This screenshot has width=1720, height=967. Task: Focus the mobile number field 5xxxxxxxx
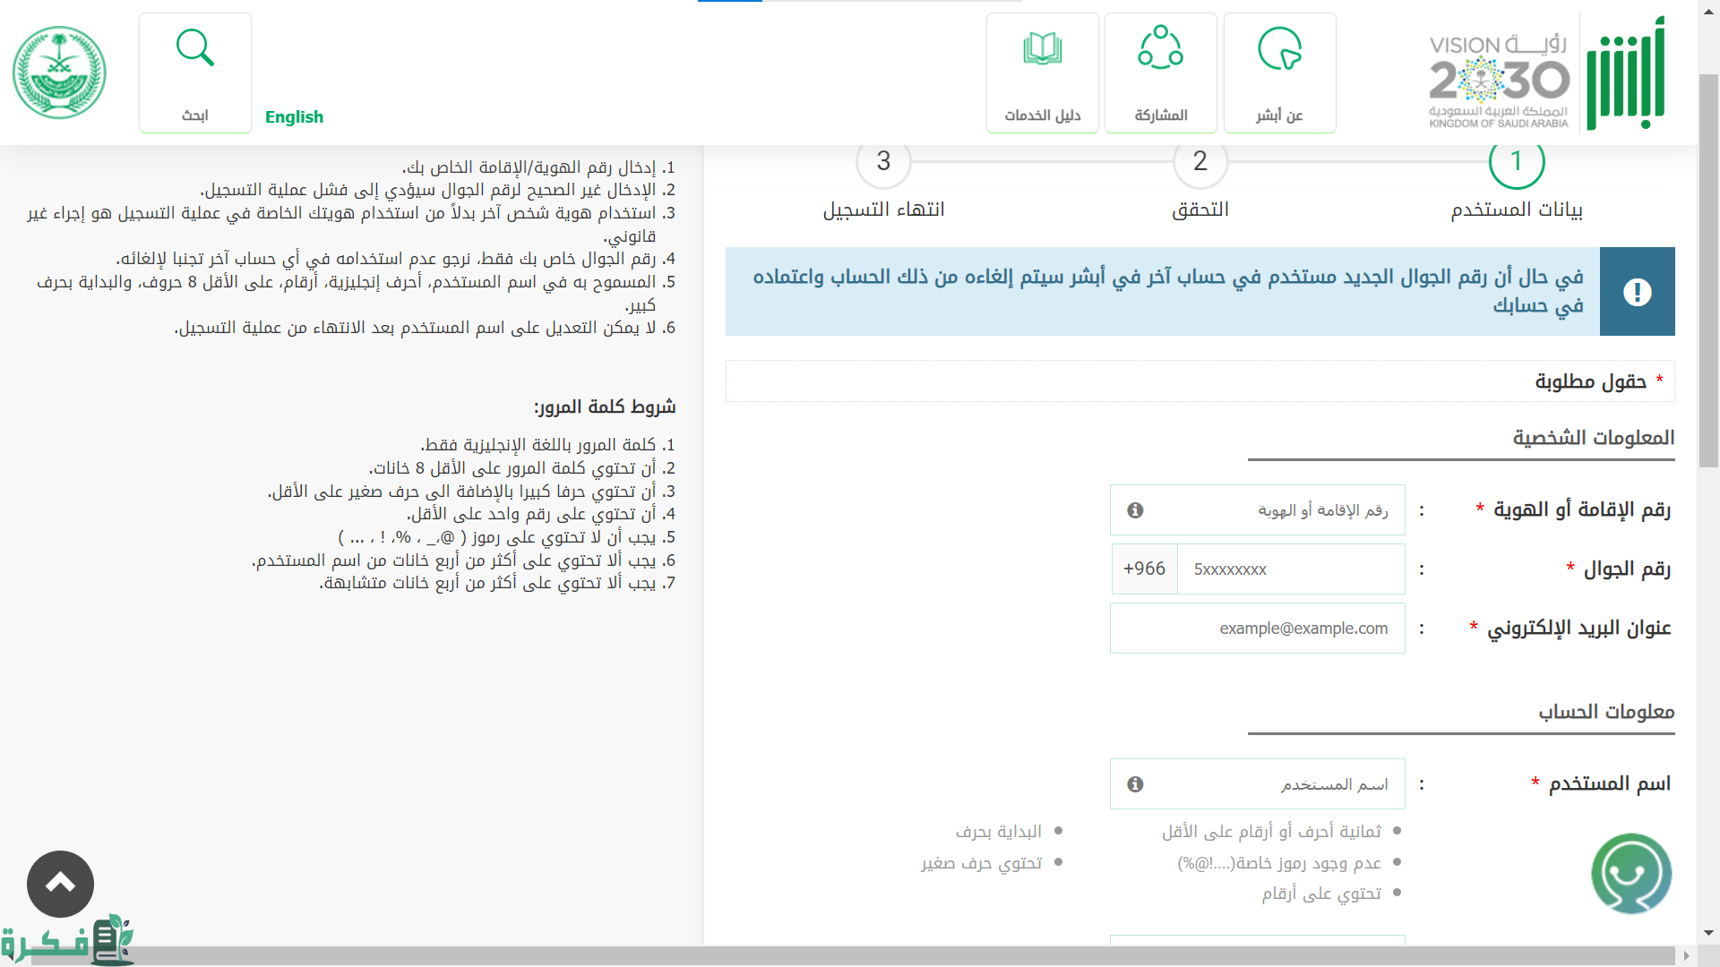coord(1291,569)
